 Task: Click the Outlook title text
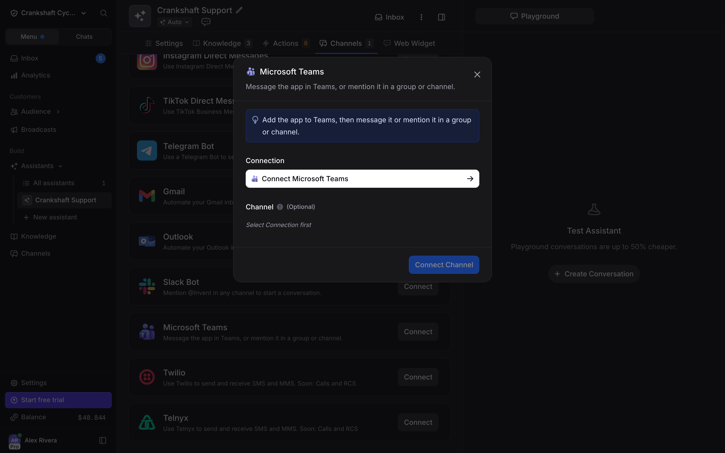tap(178, 237)
